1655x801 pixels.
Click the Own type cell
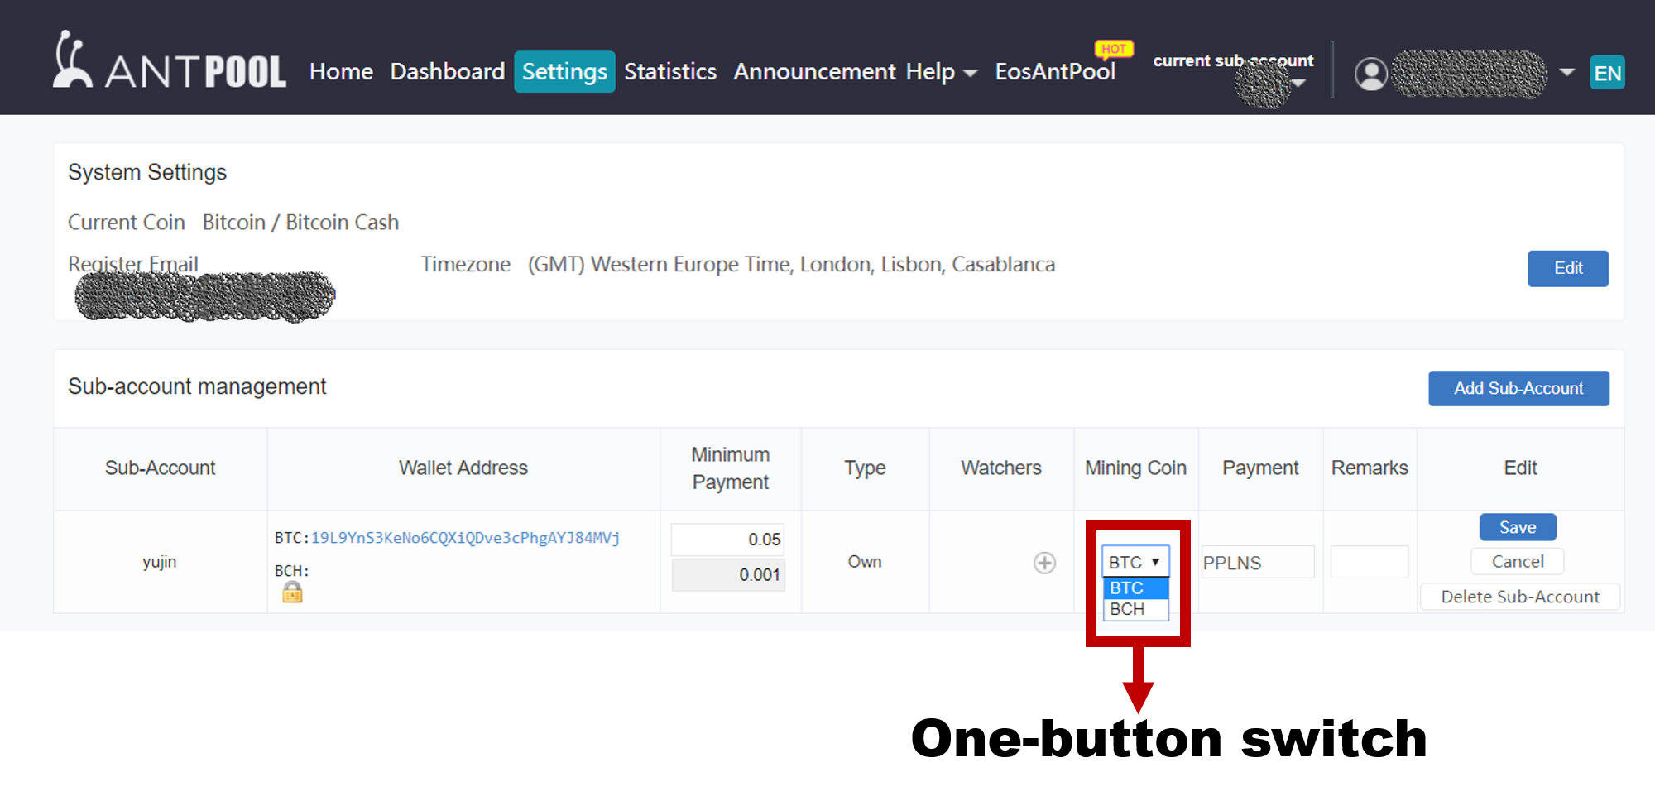865,562
